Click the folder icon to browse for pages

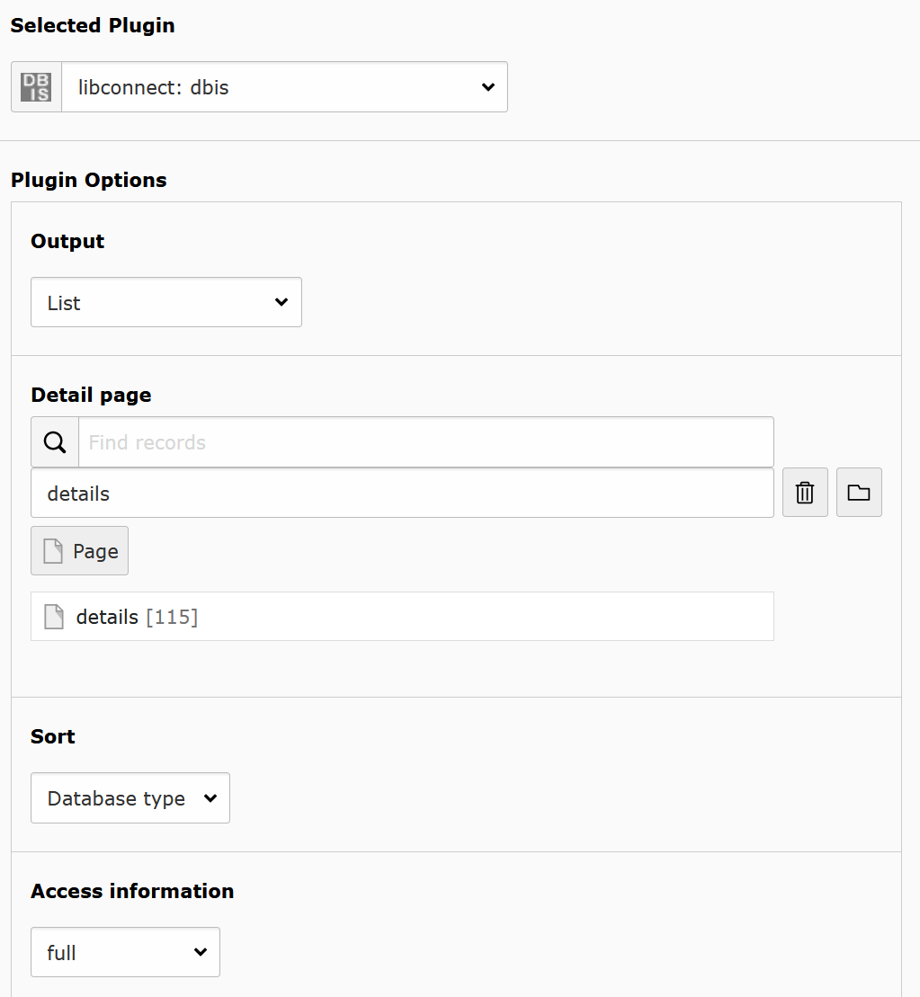[x=859, y=492]
